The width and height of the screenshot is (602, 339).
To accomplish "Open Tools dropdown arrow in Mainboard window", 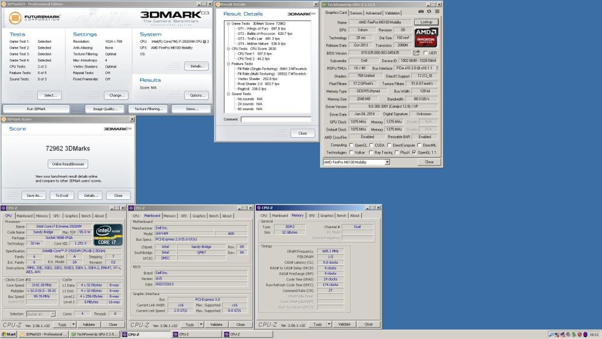I will (201, 325).
